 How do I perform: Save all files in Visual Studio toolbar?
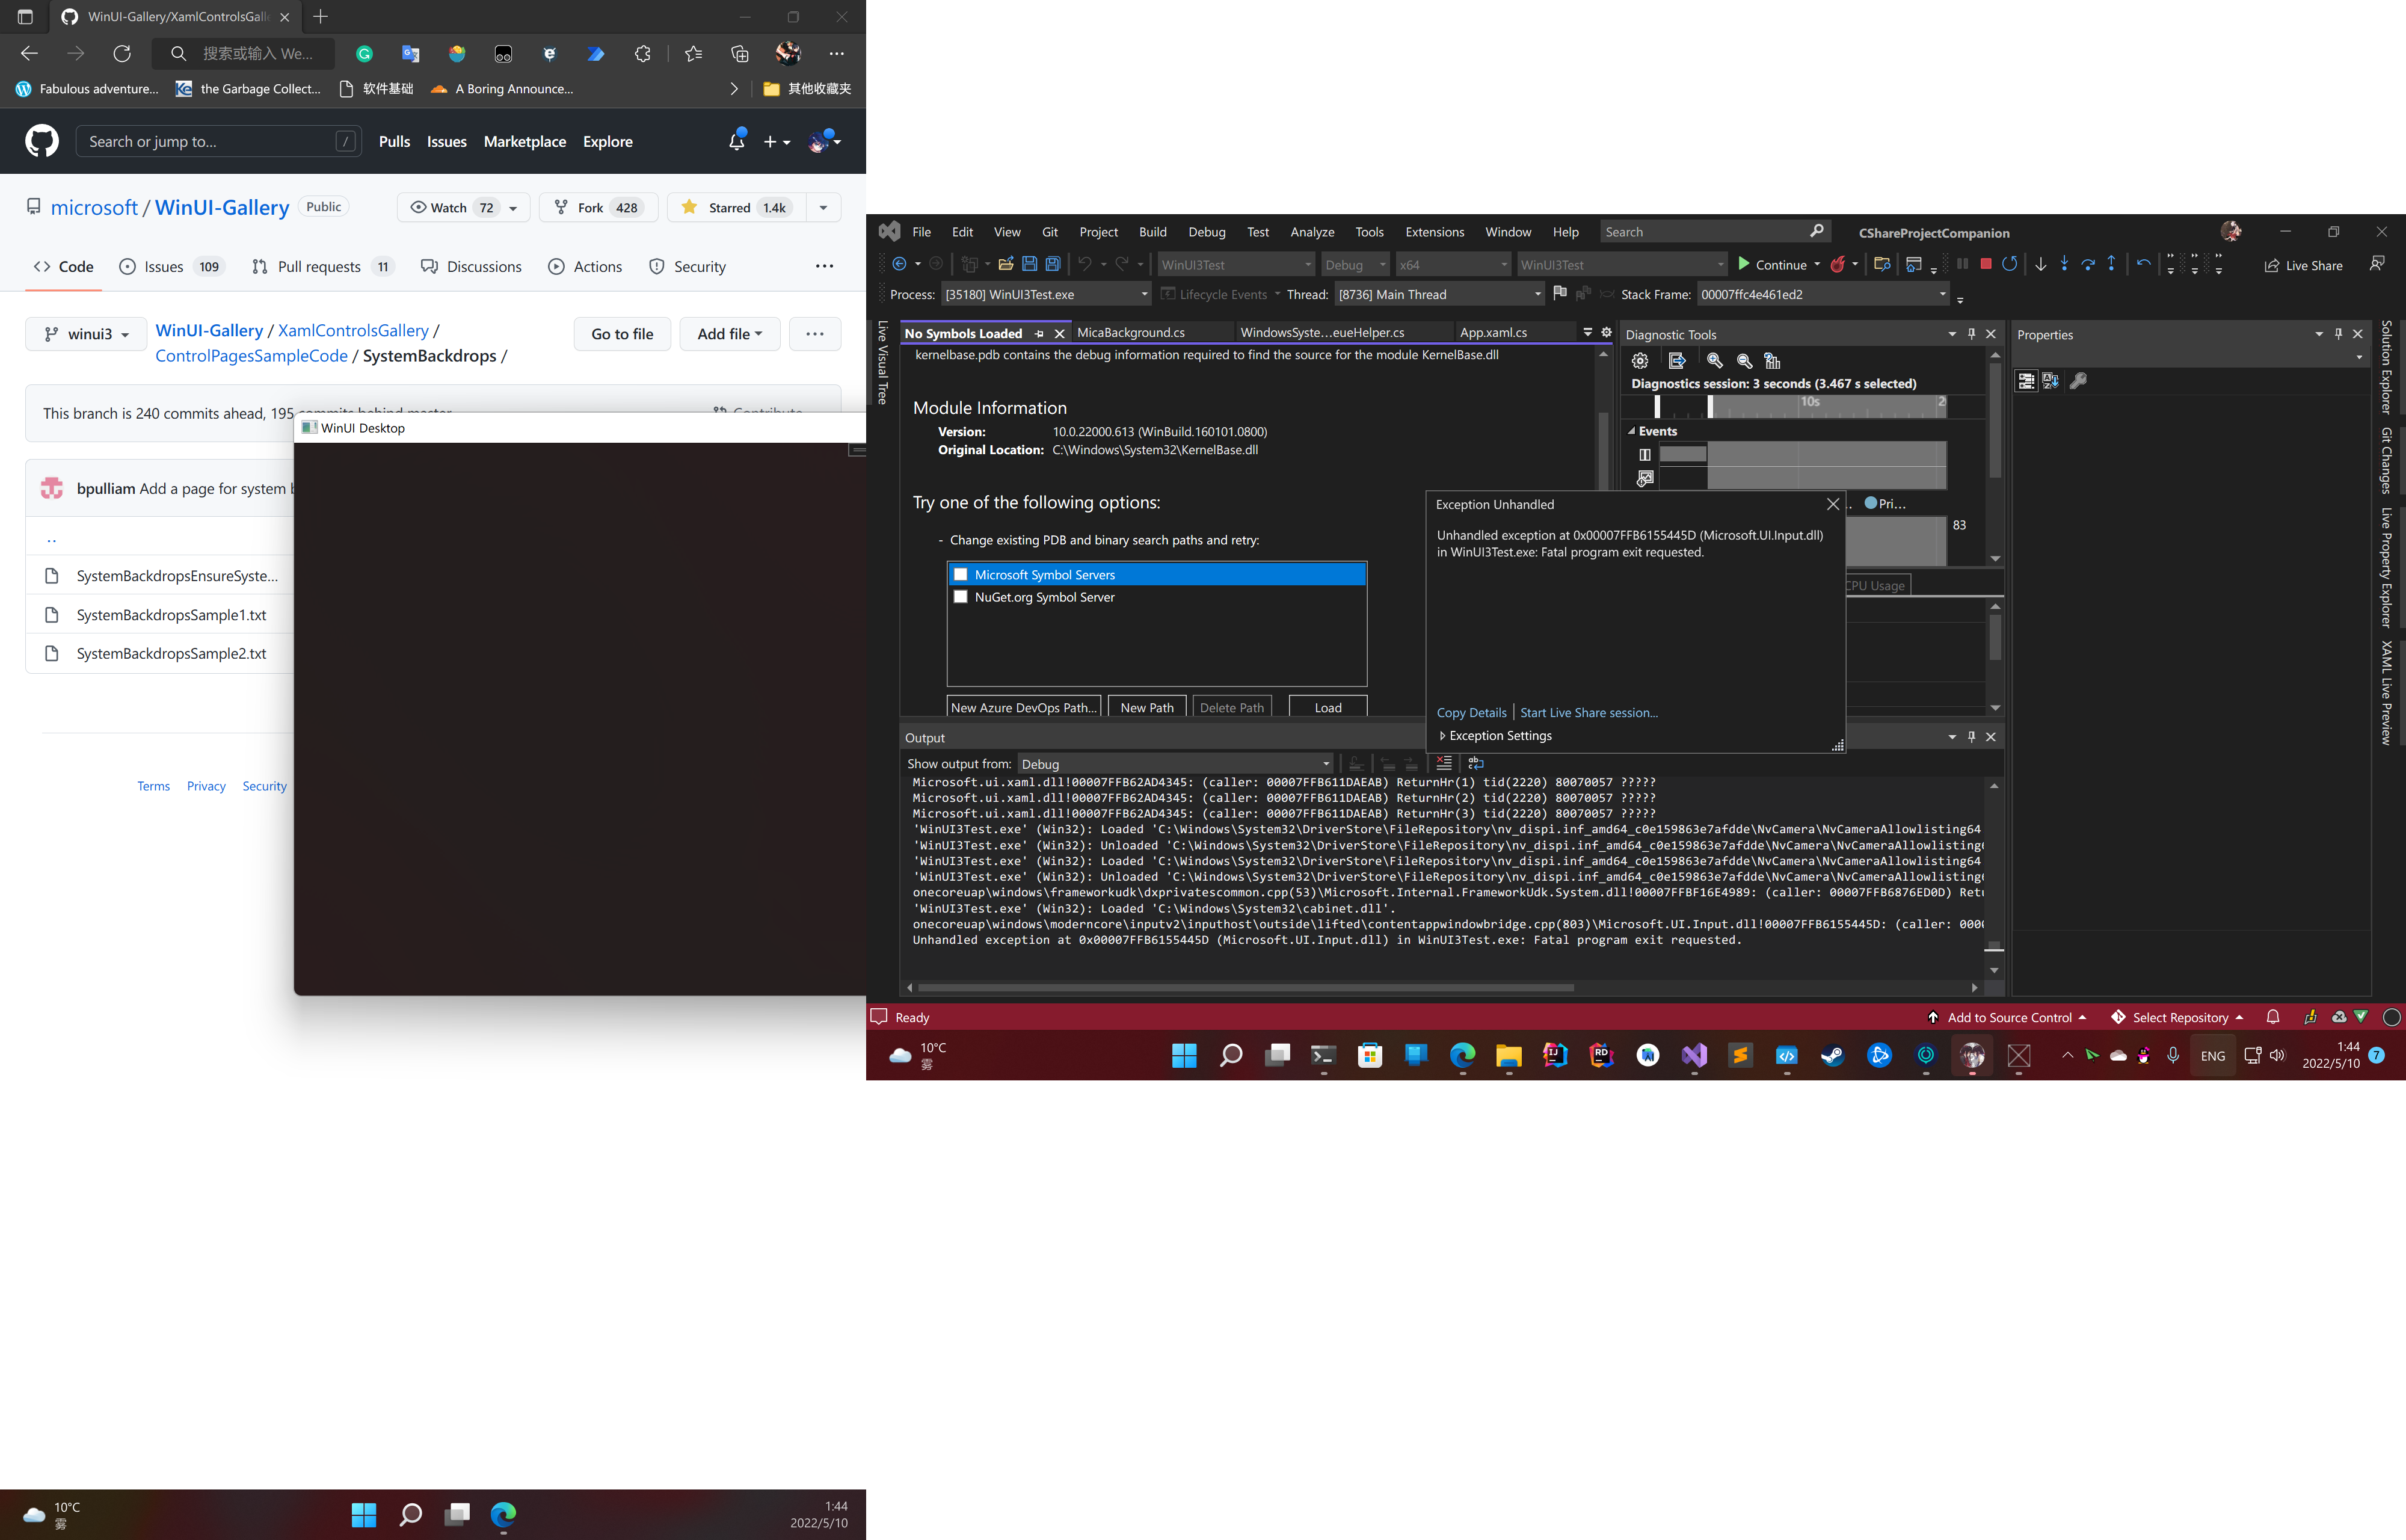pos(1053,264)
